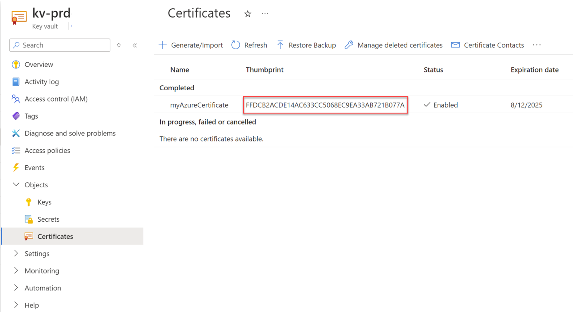Open Certificate Contacts
This screenshot has height=312, width=573.
[488, 45]
